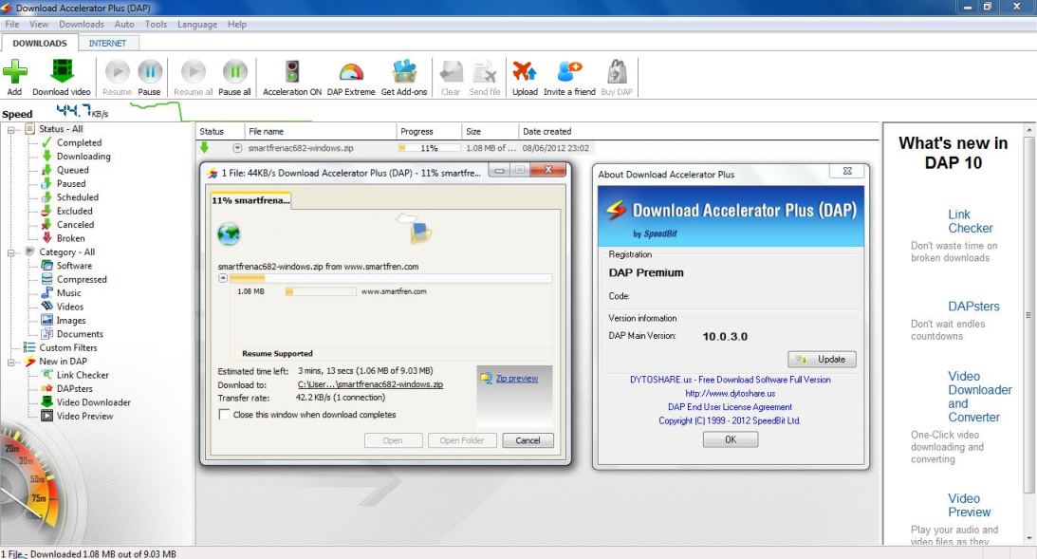Select the Videos category
The image size is (1037, 559).
coord(69,307)
